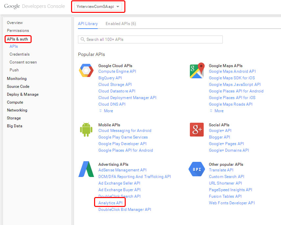The width and height of the screenshot is (281, 225).
Task: Expand the Compute sidebar section
Action: (x=15, y=102)
